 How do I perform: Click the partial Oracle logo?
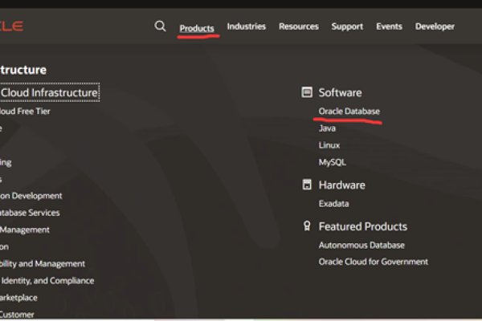(11, 26)
